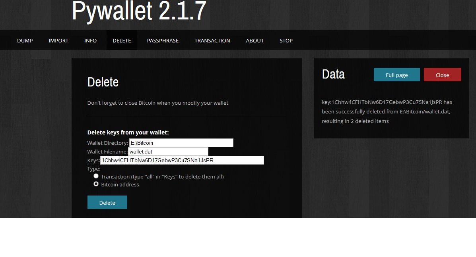Image resolution: width=476 pixels, height=257 pixels.
Task: Select the Transaction type radio button
Action: click(96, 176)
